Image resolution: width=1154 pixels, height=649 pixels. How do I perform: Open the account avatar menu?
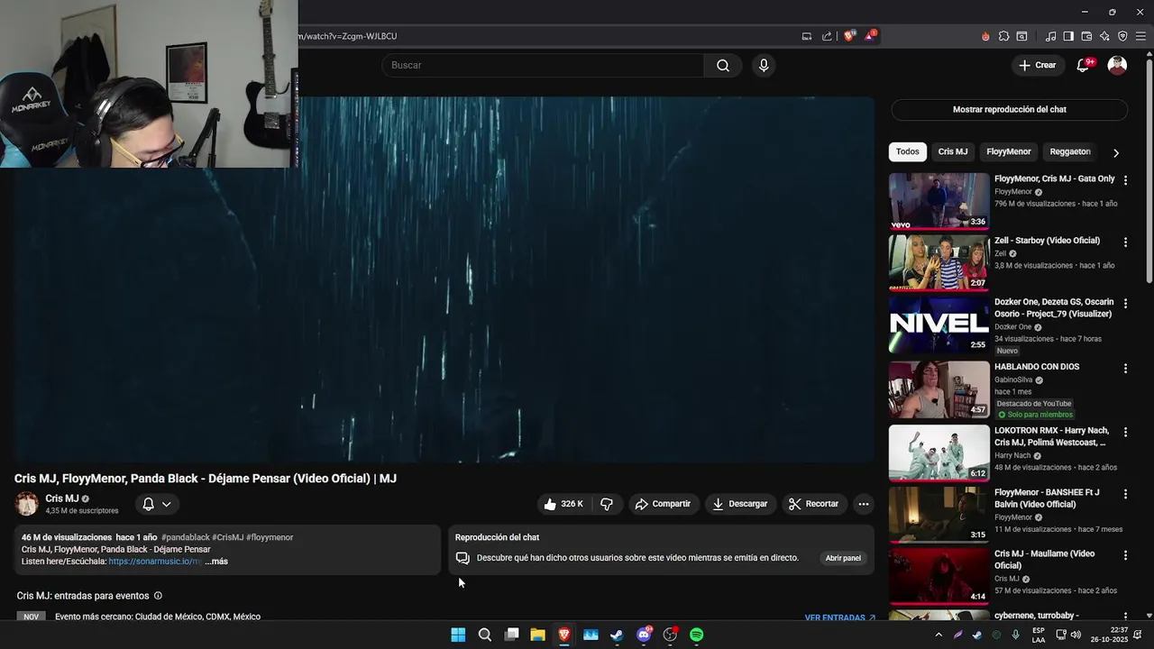(1117, 65)
